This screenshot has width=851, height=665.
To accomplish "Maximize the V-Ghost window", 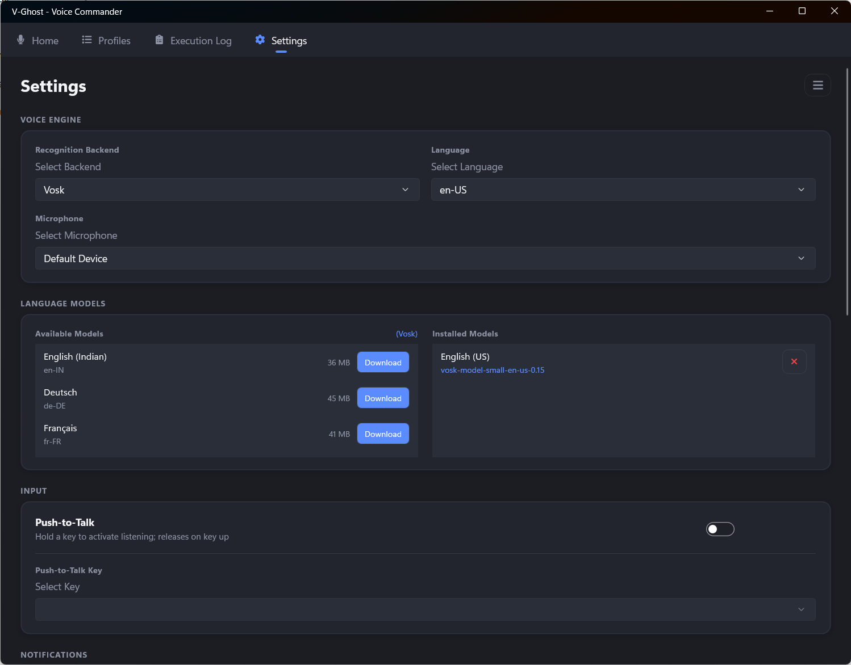I will [x=802, y=11].
